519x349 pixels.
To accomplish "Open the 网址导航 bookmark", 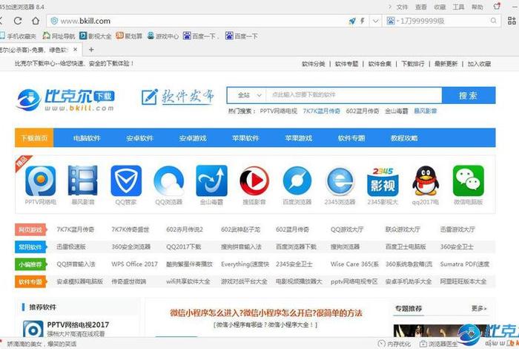I will point(59,36).
